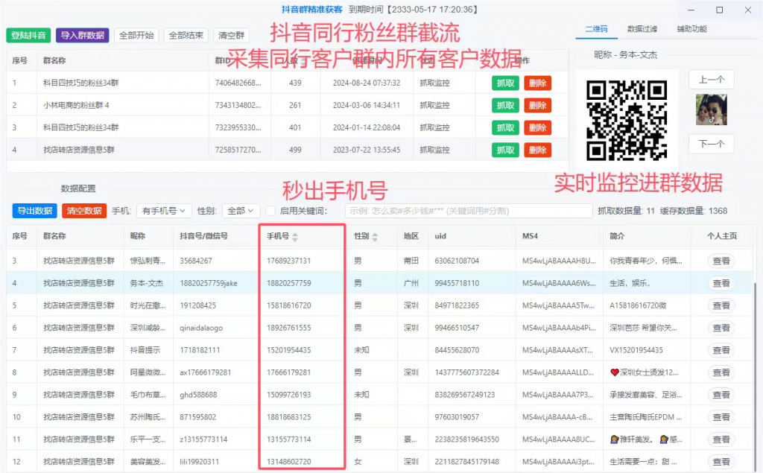Click 全部开始 to start all groups
The image size is (763, 473).
tap(136, 35)
